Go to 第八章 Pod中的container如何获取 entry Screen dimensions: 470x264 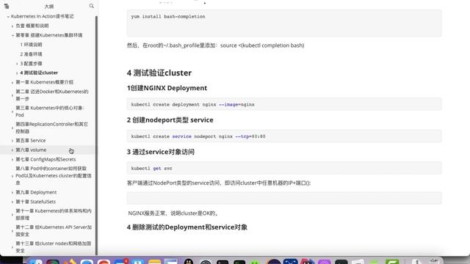(54, 176)
